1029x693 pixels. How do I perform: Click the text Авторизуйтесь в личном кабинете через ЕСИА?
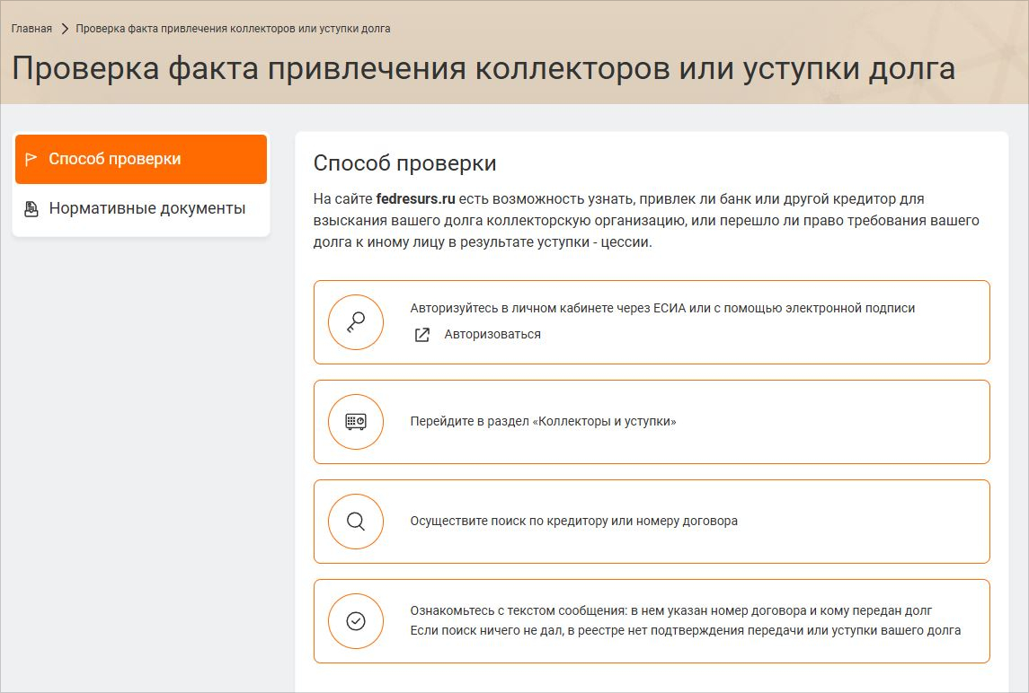click(x=662, y=308)
